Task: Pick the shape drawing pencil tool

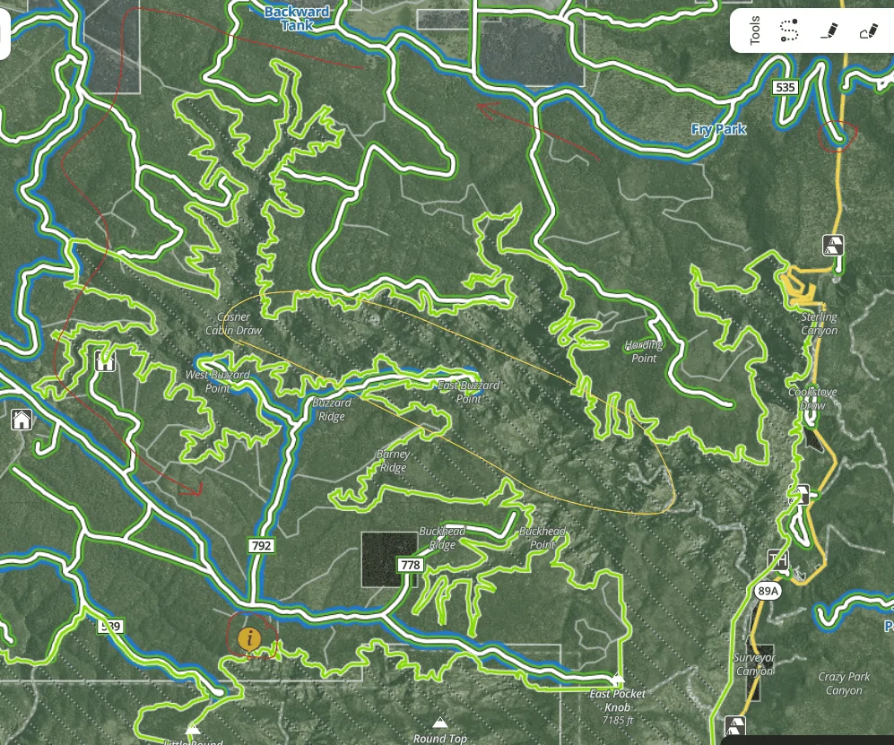Action: (x=868, y=30)
